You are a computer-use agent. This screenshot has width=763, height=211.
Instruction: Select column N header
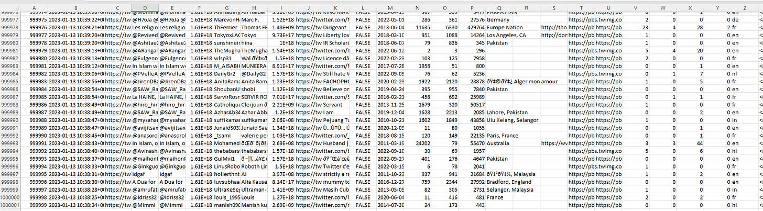coord(417,7)
